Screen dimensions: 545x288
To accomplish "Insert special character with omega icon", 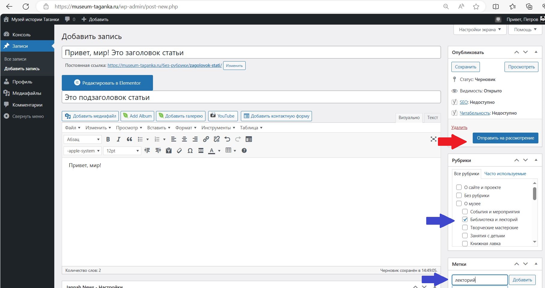I will click(190, 151).
